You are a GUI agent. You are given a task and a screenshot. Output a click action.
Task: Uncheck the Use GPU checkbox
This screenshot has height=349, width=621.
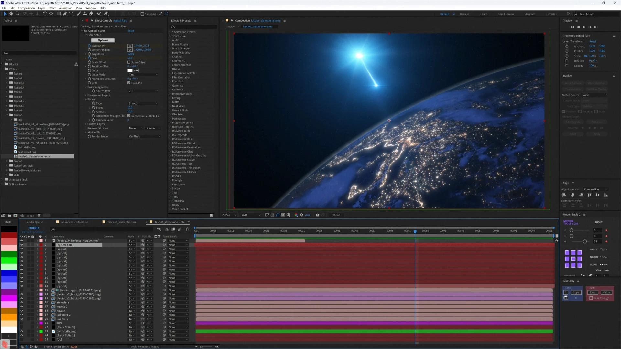tap(129, 83)
